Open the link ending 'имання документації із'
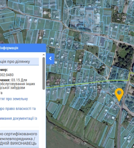The width and height of the screenshot is (134, 148). click(x=19, y=118)
